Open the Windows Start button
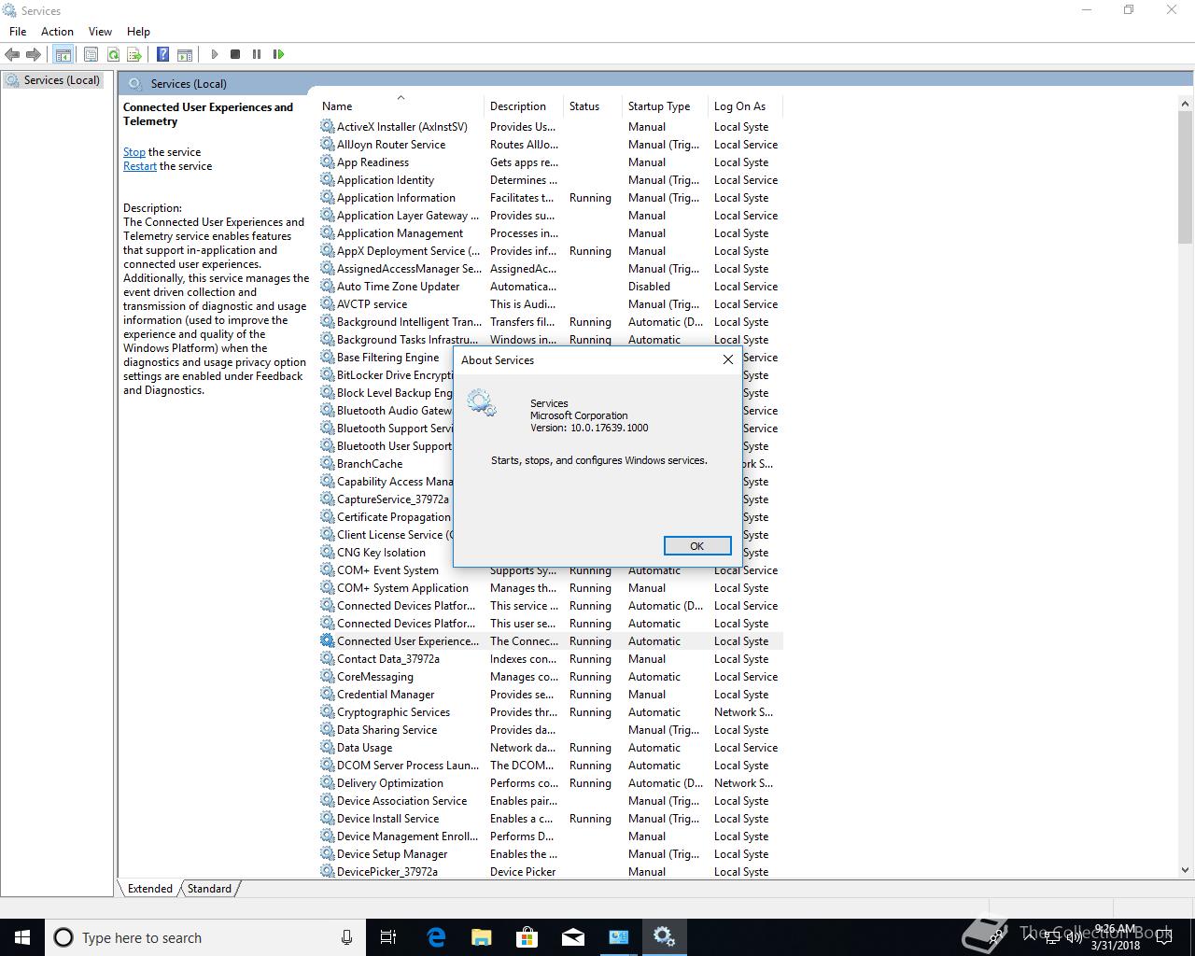 click(22, 937)
